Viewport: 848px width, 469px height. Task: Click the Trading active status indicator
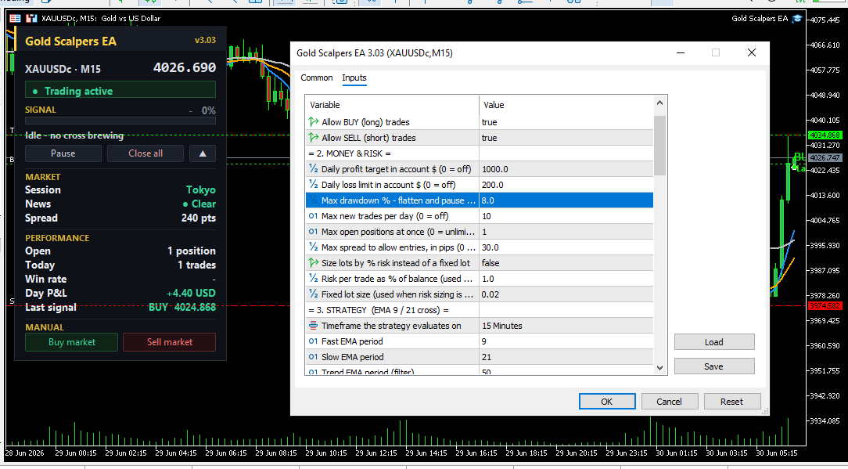tap(120, 91)
